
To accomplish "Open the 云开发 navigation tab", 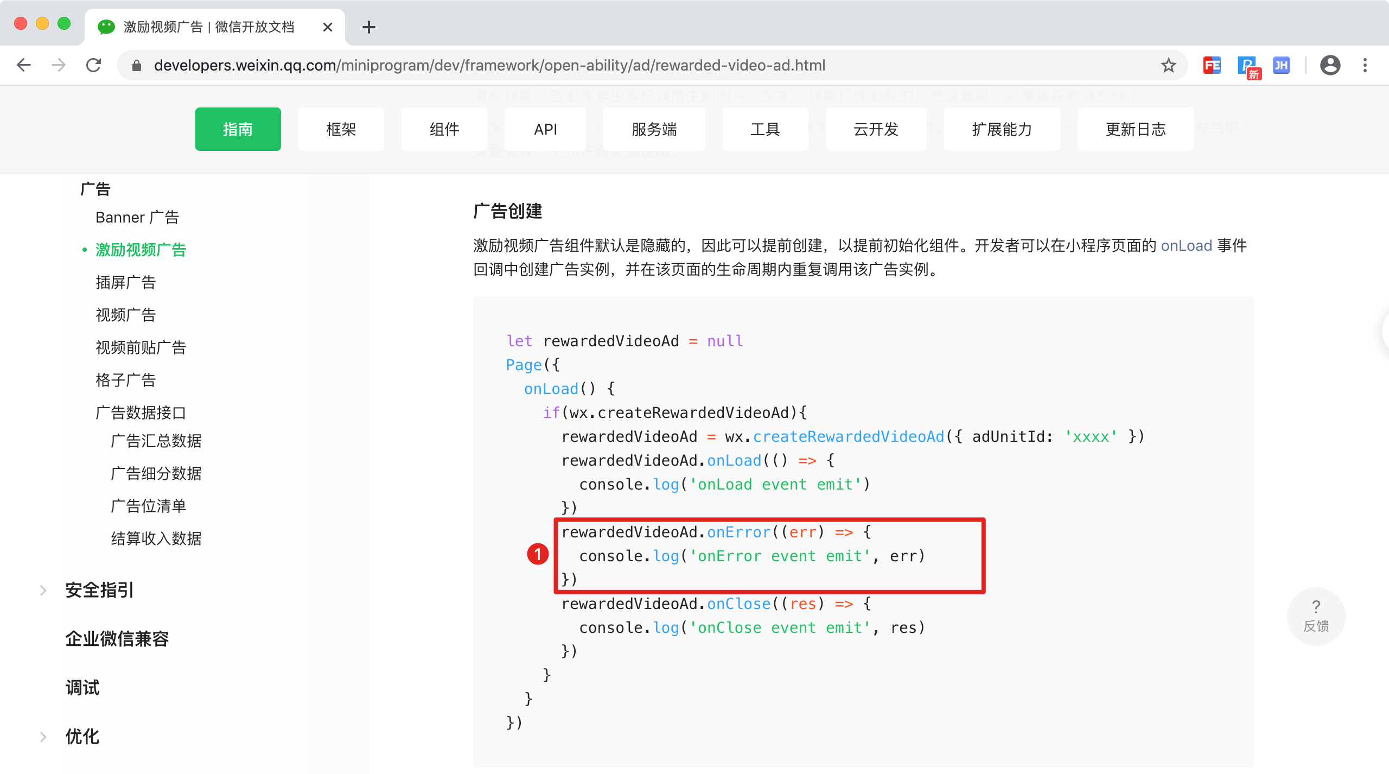I will coord(876,129).
